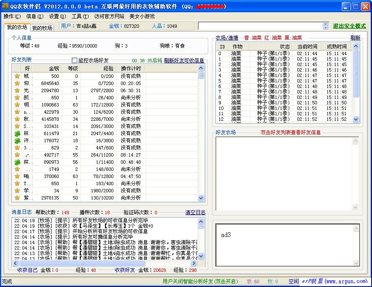Click the star icon for friend with money 370060
Screen dimensions: 372x287
pyautogui.click(x=17, y=176)
